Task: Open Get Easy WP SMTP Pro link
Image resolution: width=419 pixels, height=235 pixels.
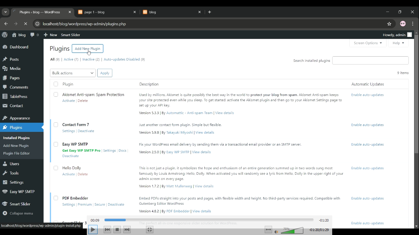Action: (x=81, y=151)
